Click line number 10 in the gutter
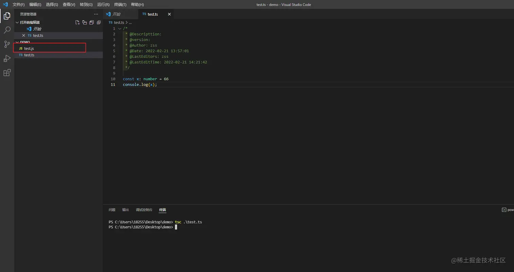 113,79
